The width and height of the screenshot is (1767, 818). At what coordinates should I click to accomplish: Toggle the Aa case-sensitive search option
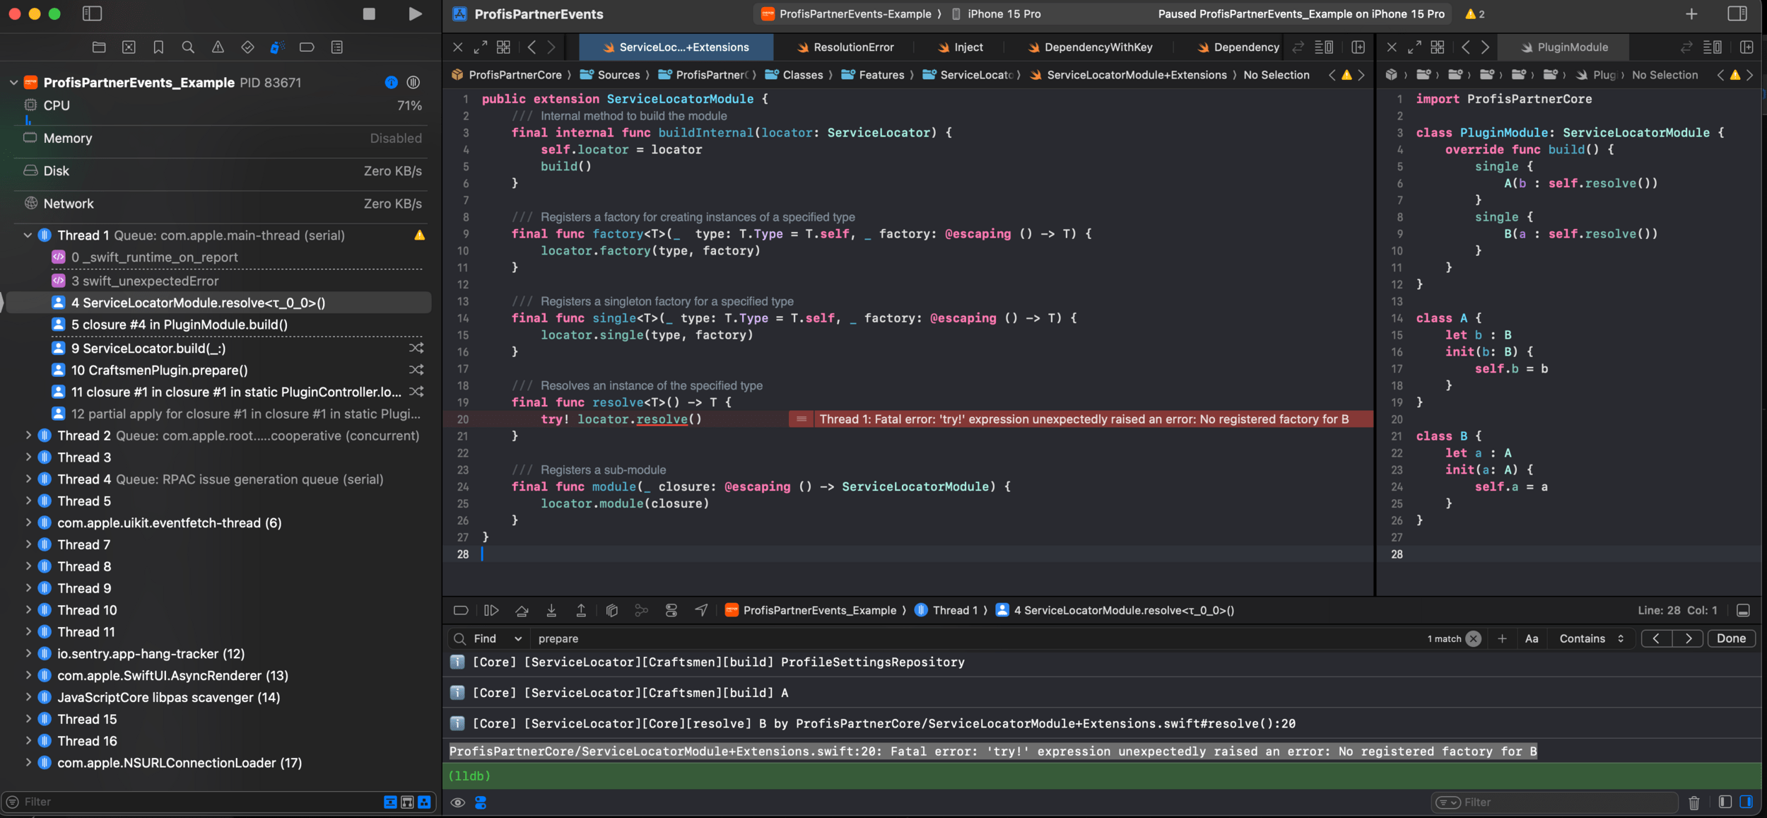click(x=1532, y=638)
